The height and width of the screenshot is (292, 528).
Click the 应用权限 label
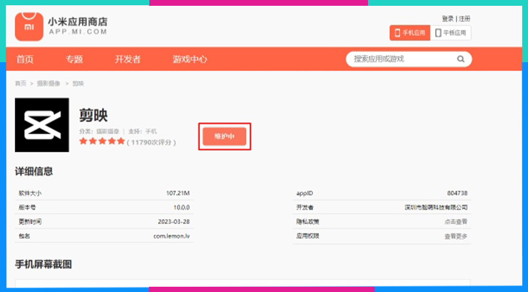coord(307,236)
